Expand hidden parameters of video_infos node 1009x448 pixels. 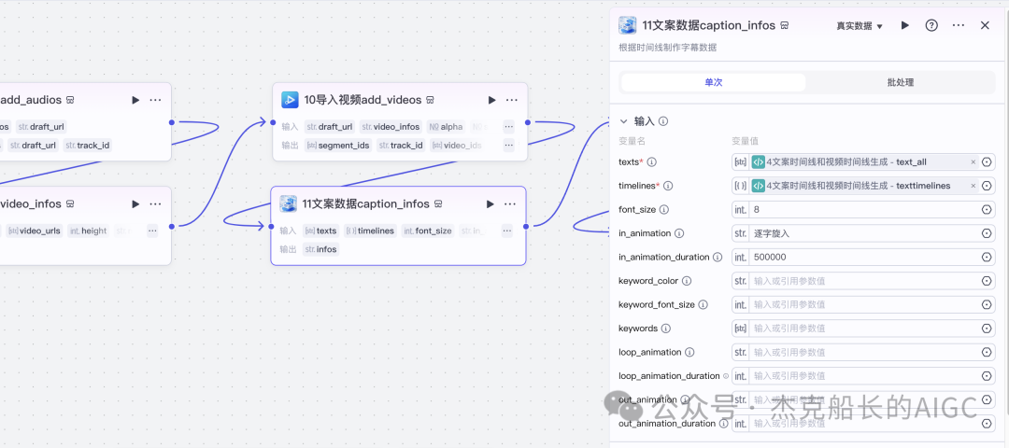152,231
